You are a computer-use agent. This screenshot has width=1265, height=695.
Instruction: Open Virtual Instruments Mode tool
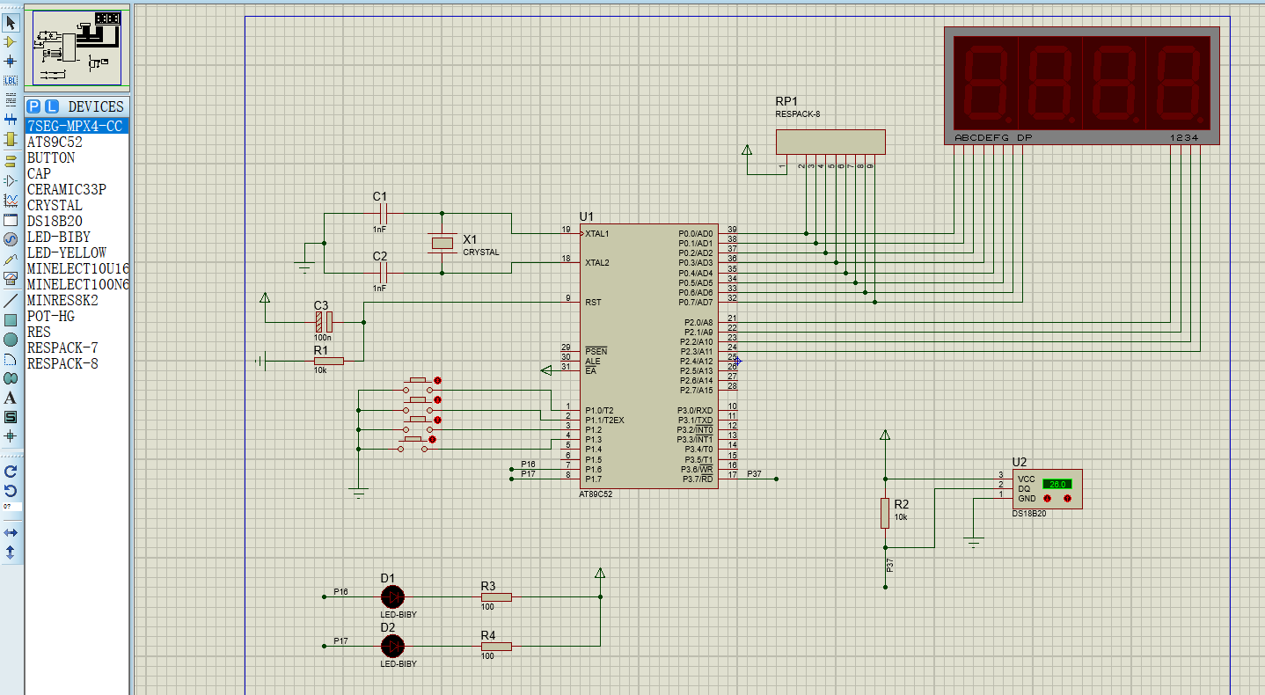[x=11, y=279]
